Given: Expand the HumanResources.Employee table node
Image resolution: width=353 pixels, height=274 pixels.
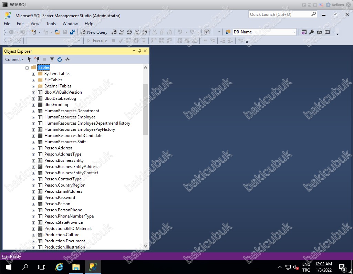Looking at the screenshot, I should click(33, 117).
